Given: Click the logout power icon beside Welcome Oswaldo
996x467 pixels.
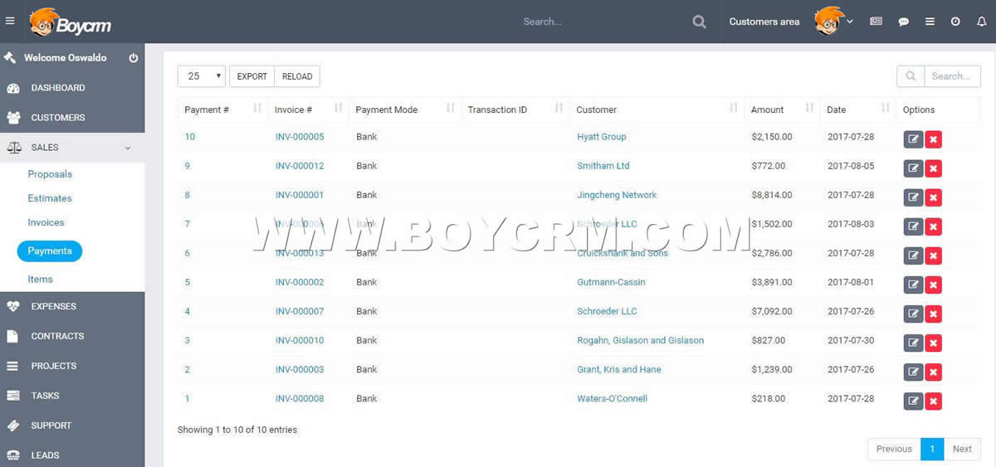Looking at the screenshot, I should (x=134, y=58).
